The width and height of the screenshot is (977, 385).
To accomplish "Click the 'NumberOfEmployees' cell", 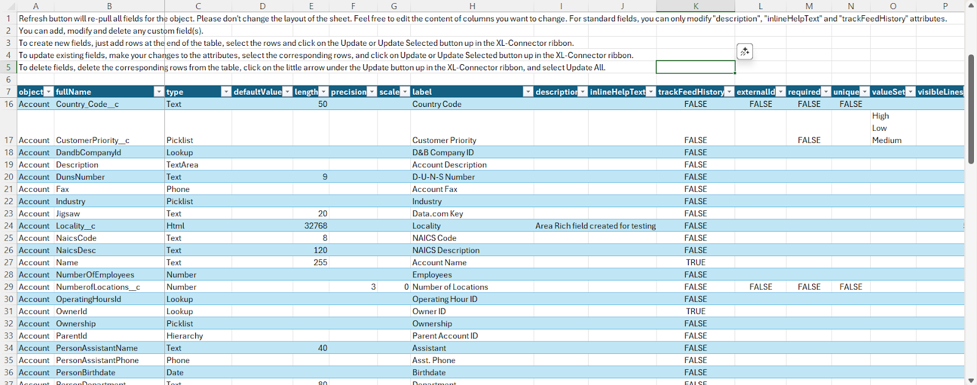I will [109, 274].
